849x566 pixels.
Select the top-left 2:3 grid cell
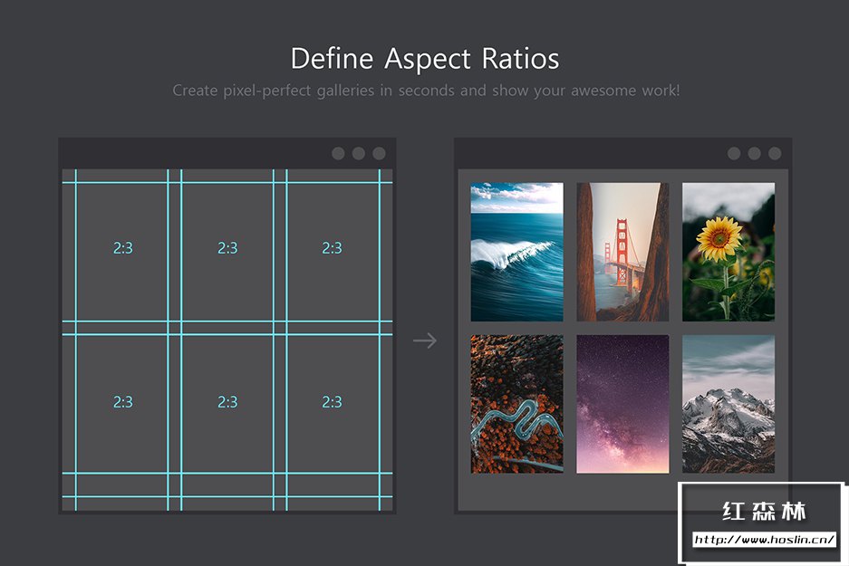coord(121,252)
